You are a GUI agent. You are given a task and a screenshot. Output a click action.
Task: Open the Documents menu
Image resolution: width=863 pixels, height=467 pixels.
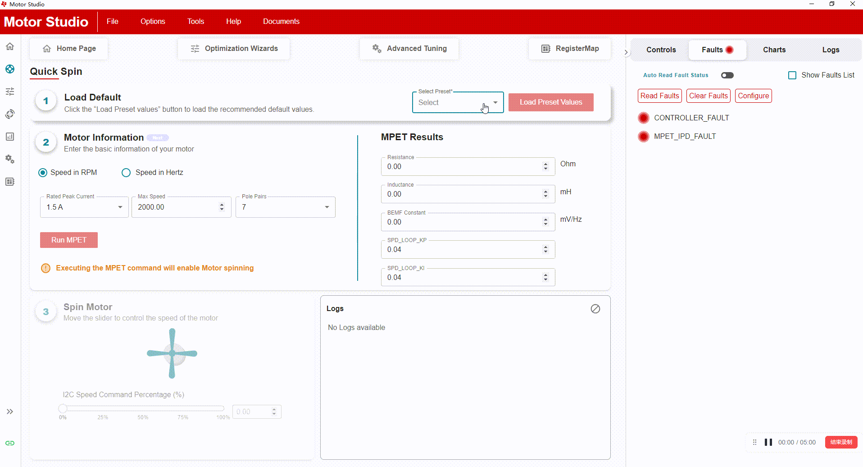pyautogui.click(x=281, y=22)
